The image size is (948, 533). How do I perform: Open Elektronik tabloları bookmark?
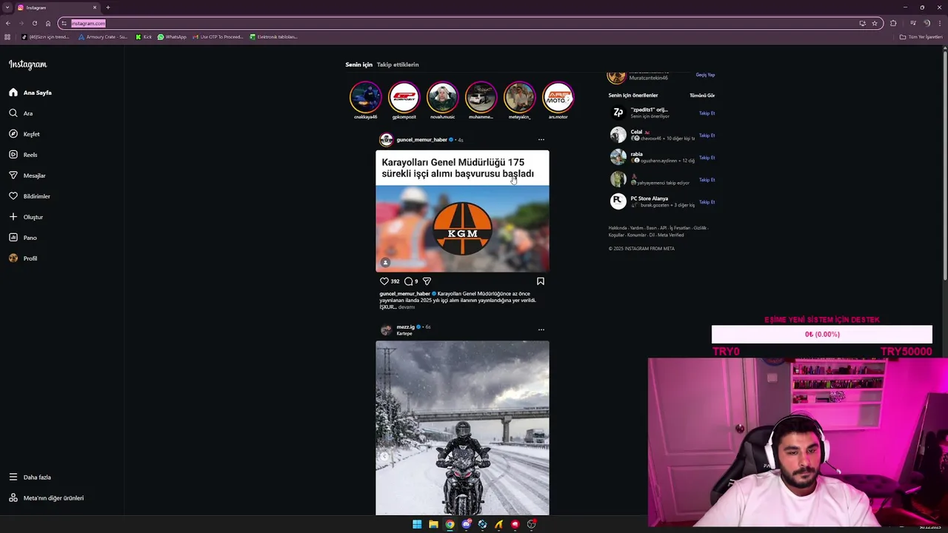(x=273, y=36)
